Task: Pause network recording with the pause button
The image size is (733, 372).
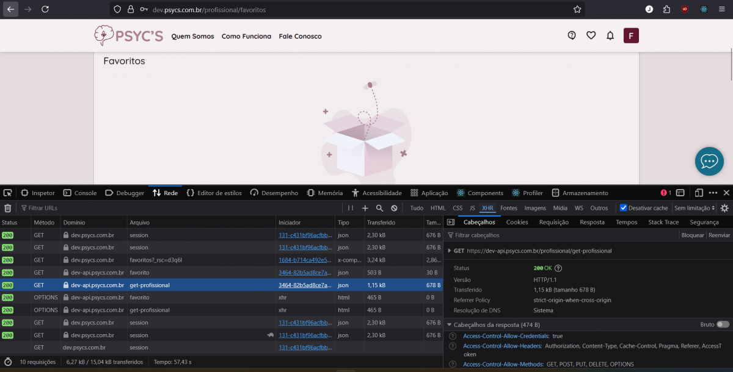Action: 351,208
